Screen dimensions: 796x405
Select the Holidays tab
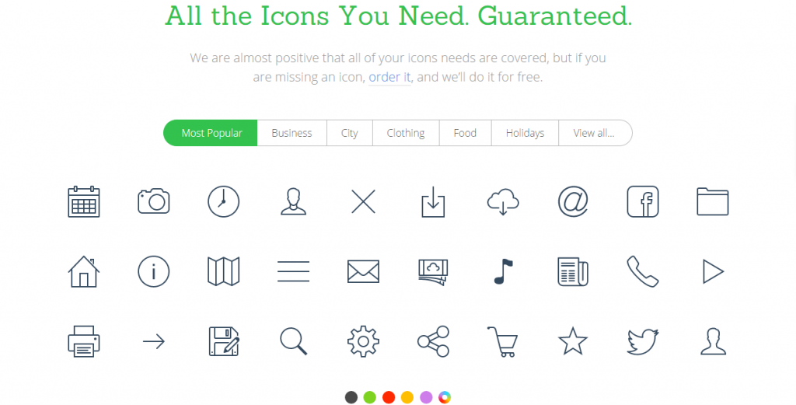click(x=525, y=133)
